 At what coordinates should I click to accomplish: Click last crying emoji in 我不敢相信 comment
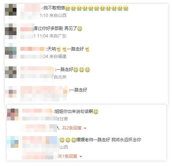click(x=126, y=8)
